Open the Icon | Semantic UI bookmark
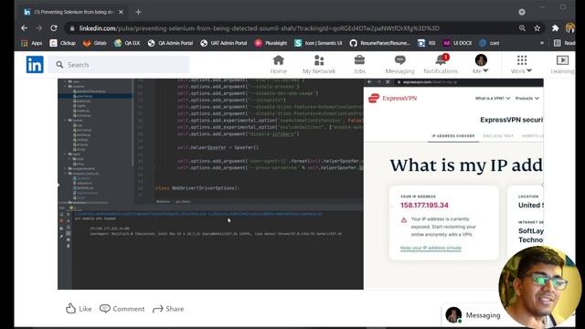The image size is (585, 329). [x=318, y=43]
